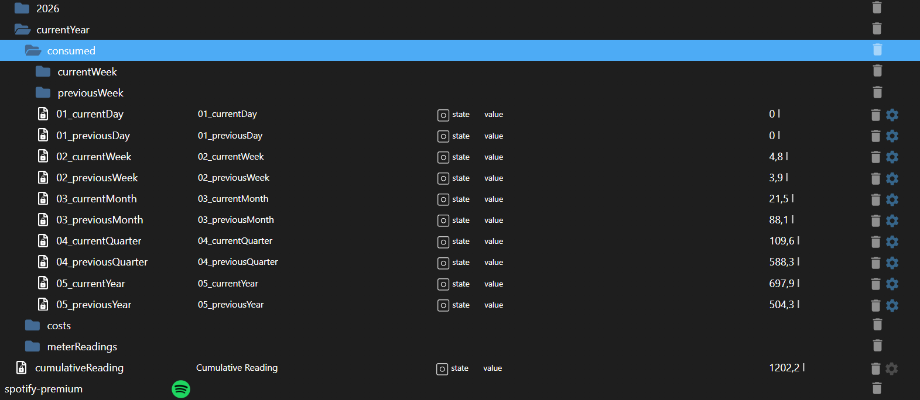Screen dimensions: 920x400
Task: Click the Spotify logo icon
Action: pos(181,389)
